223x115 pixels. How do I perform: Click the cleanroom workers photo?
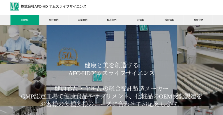23,44
